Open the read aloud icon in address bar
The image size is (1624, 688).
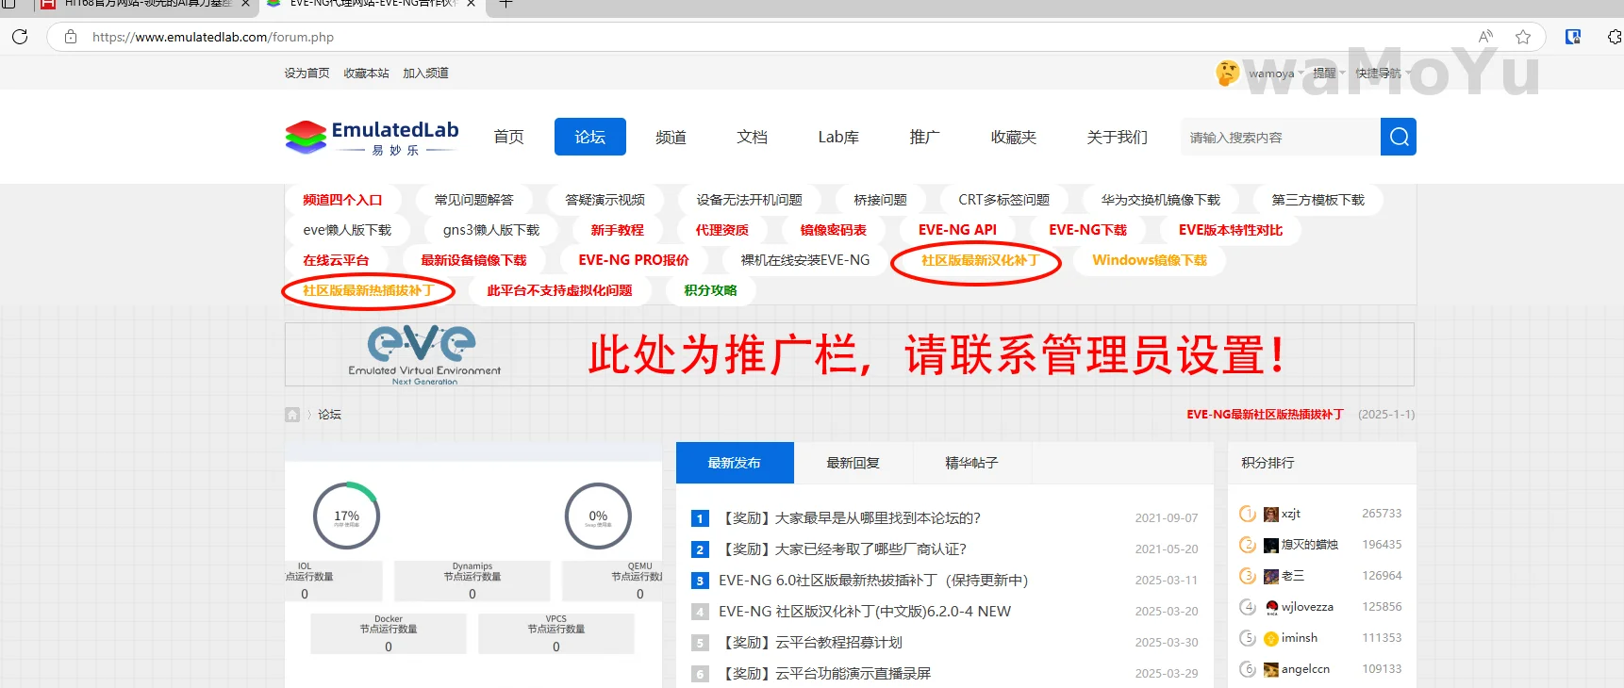point(1485,37)
